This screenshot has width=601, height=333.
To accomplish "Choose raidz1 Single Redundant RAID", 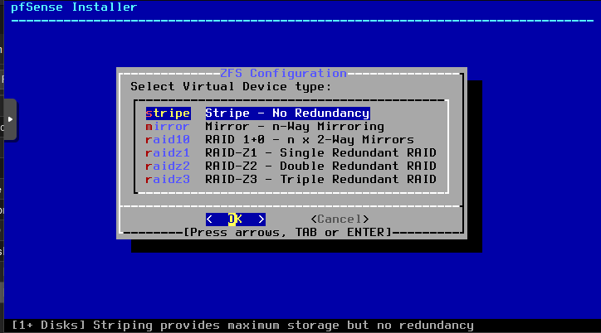I will 291,153.
